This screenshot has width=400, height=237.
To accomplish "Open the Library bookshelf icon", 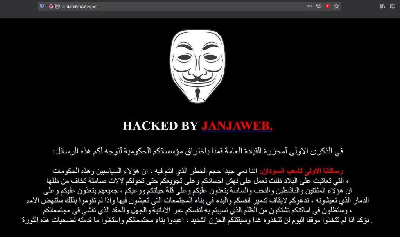I will (x=383, y=6).
